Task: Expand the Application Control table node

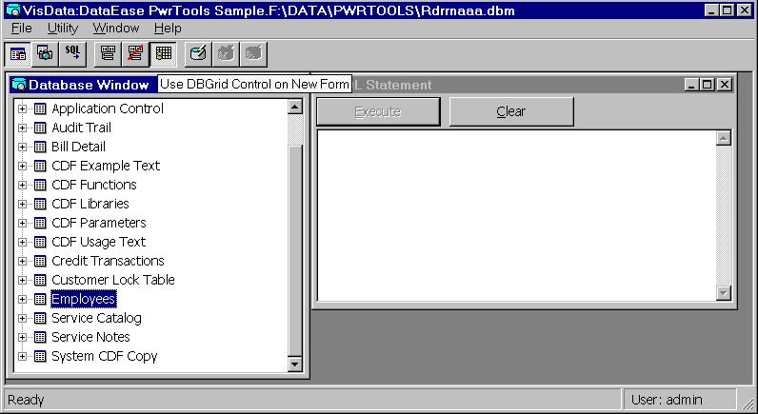Action: coord(22,109)
